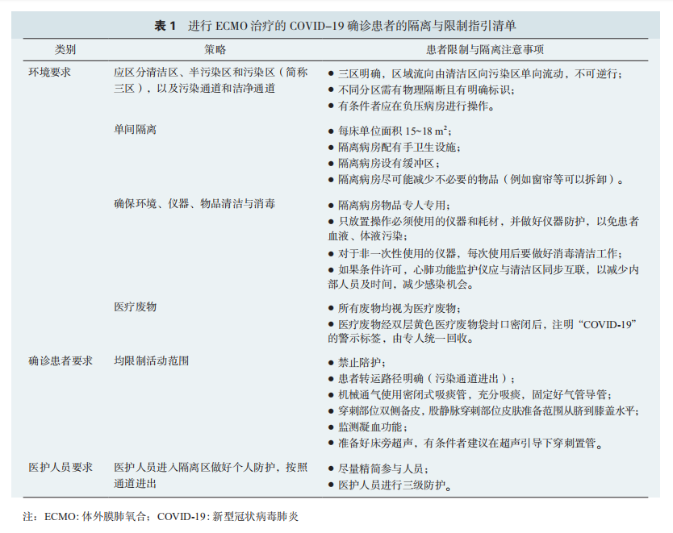Click the table title '表 1 进行 ECMO 治疗的 COVID-19'
This screenshot has height=533, width=673.
tap(249, 26)
